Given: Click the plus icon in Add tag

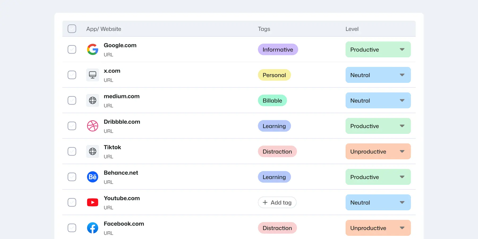Looking at the screenshot, I should pyautogui.click(x=265, y=202).
